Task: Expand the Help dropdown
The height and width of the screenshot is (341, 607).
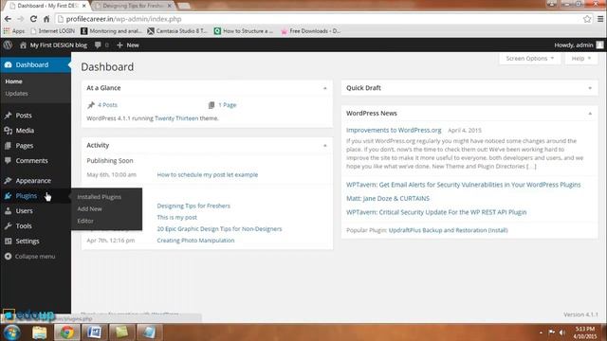Action: [x=581, y=59]
